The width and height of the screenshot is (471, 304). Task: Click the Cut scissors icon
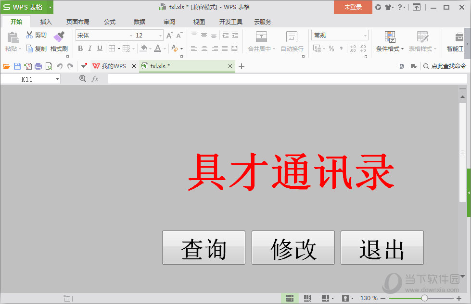click(29, 35)
